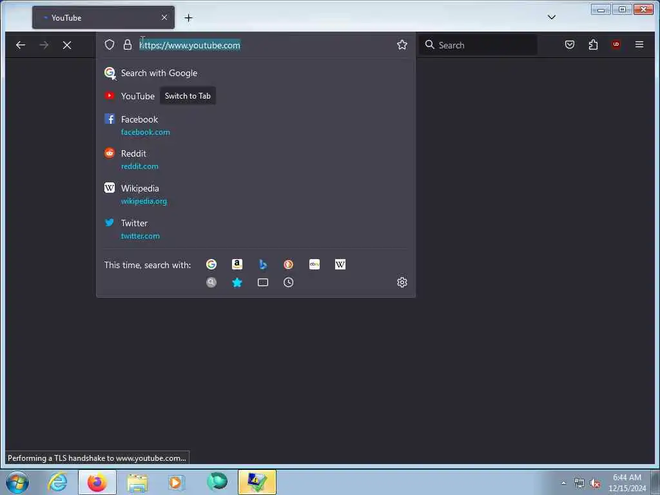Search in open Tabs this time
The image size is (660, 495).
[263, 282]
